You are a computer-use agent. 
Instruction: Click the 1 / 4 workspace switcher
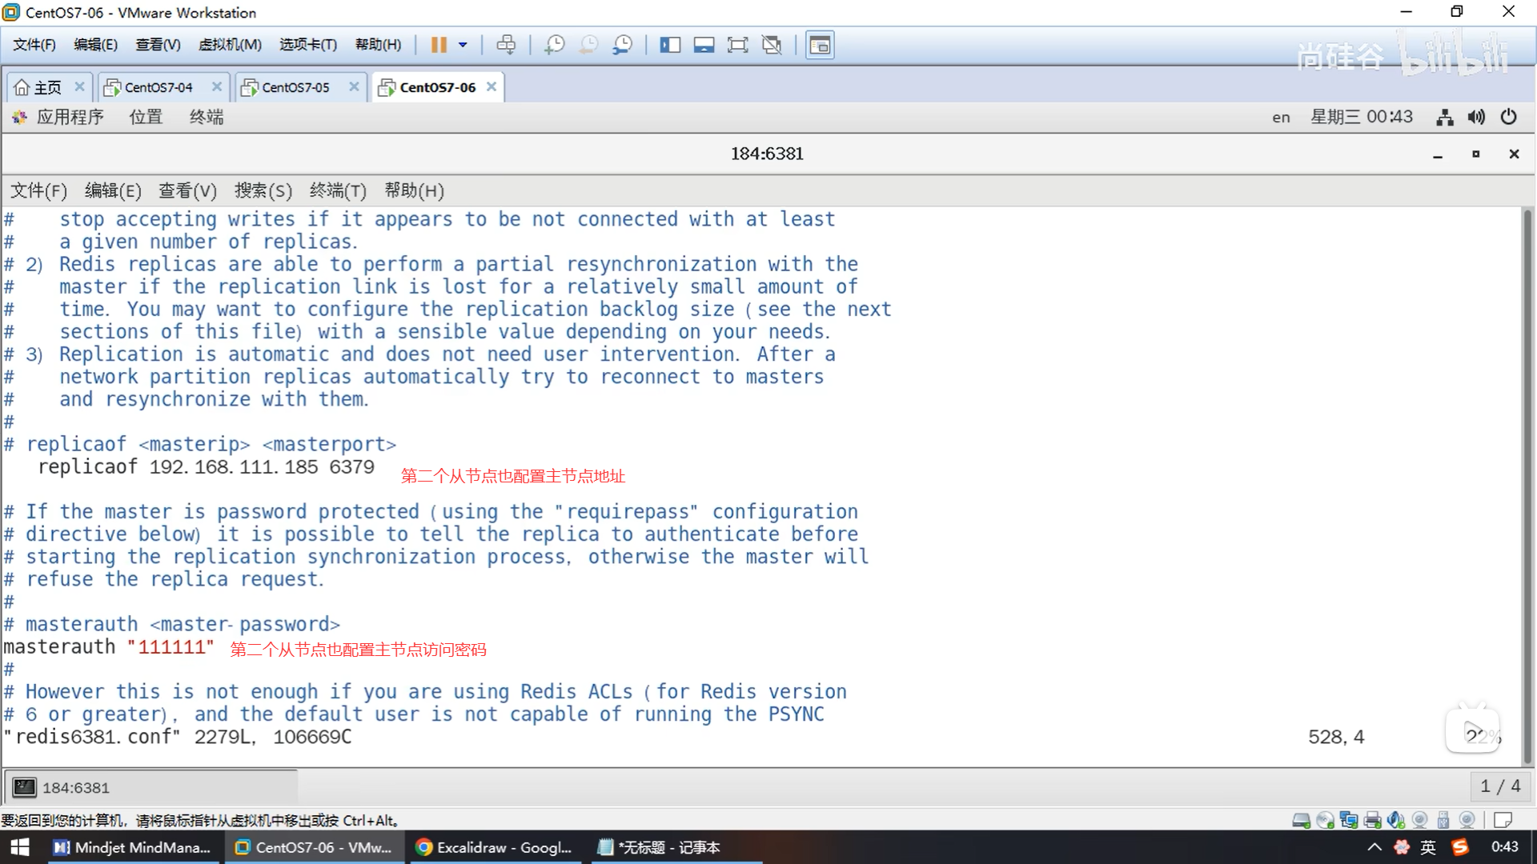point(1499,786)
